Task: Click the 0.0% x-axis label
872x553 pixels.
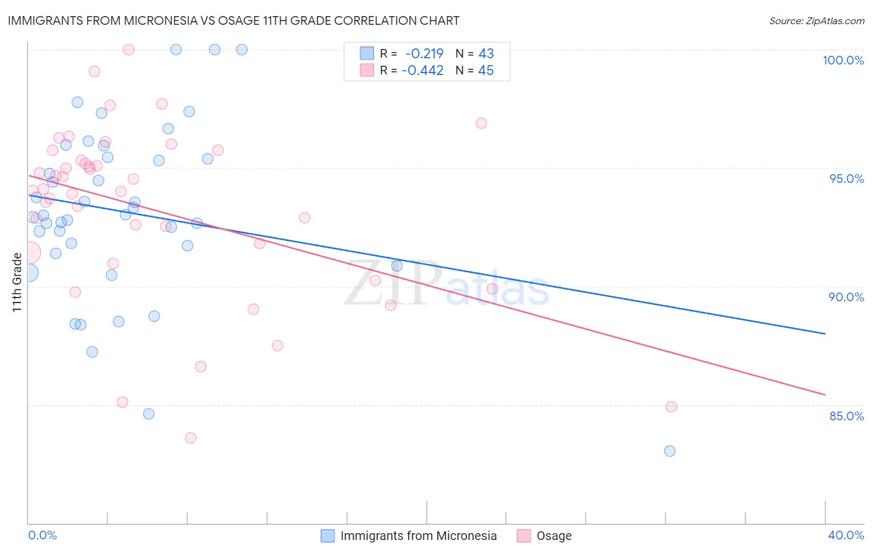Action: 43,535
